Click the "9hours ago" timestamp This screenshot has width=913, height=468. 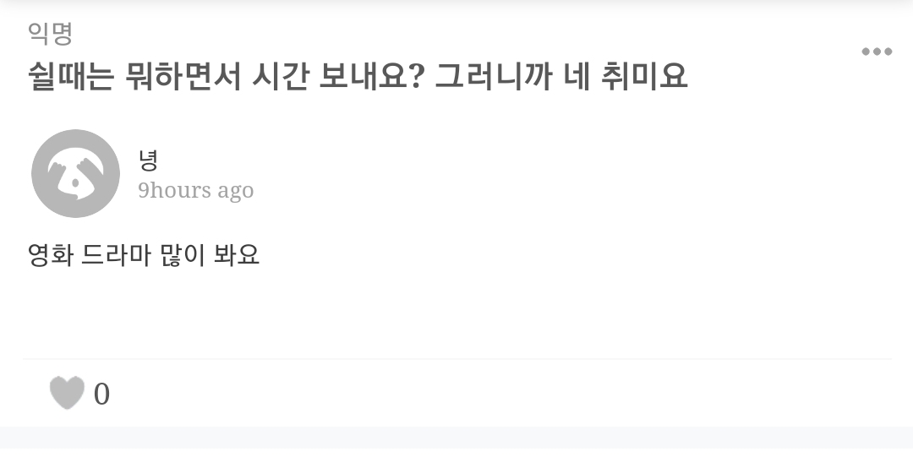click(196, 190)
